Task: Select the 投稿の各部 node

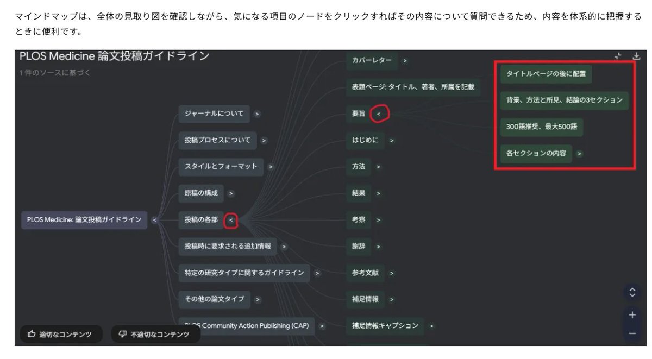Action: 201,220
